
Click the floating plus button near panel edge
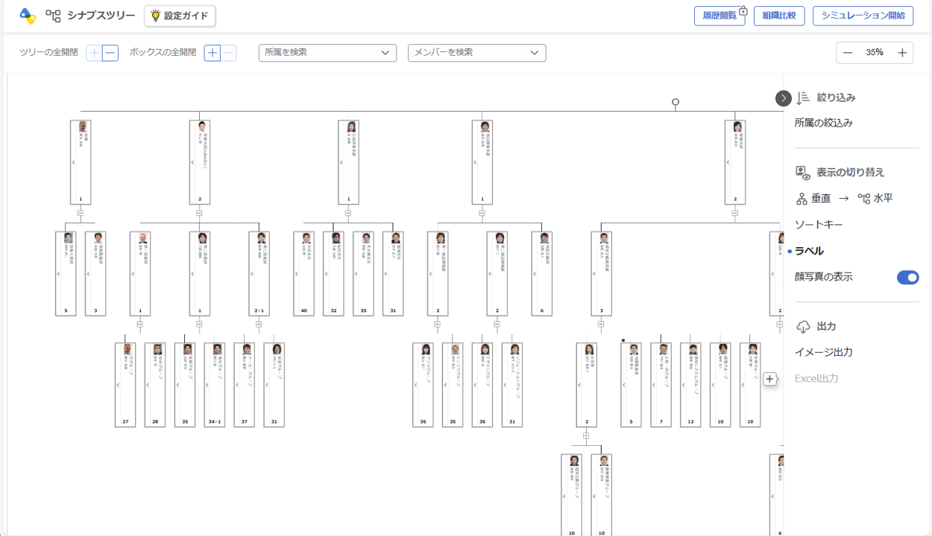[770, 379]
